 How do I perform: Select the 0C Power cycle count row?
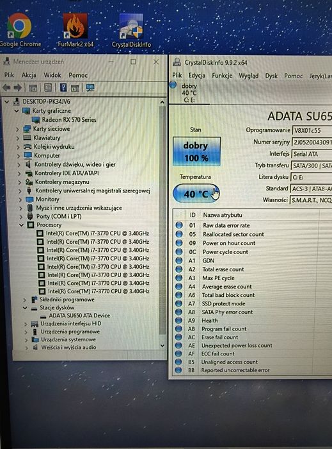(253, 252)
